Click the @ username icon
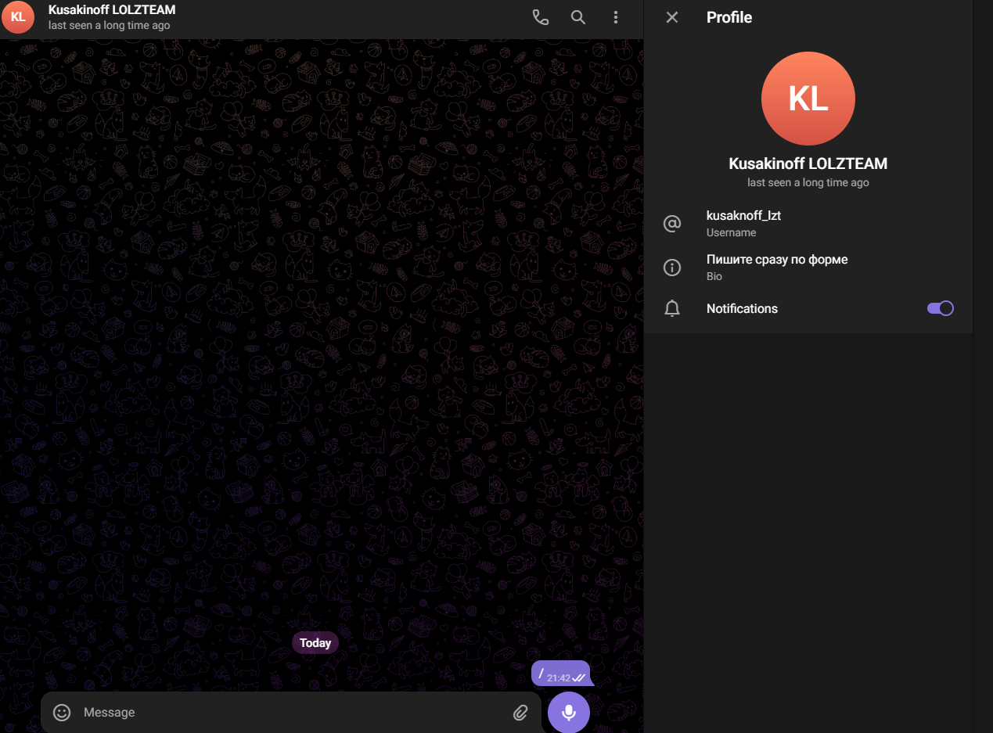 (672, 224)
